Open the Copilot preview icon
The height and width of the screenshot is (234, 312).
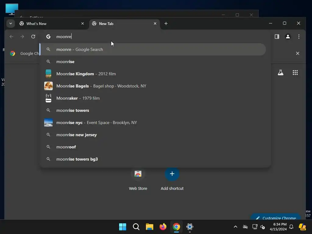pos(302,227)
